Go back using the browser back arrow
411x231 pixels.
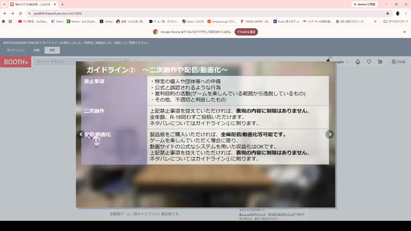(x=5, y=13)
